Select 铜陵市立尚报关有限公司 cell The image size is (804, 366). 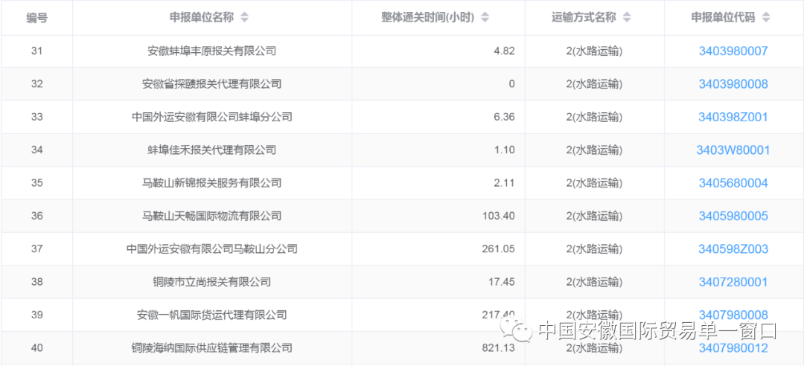coord(211,282)
